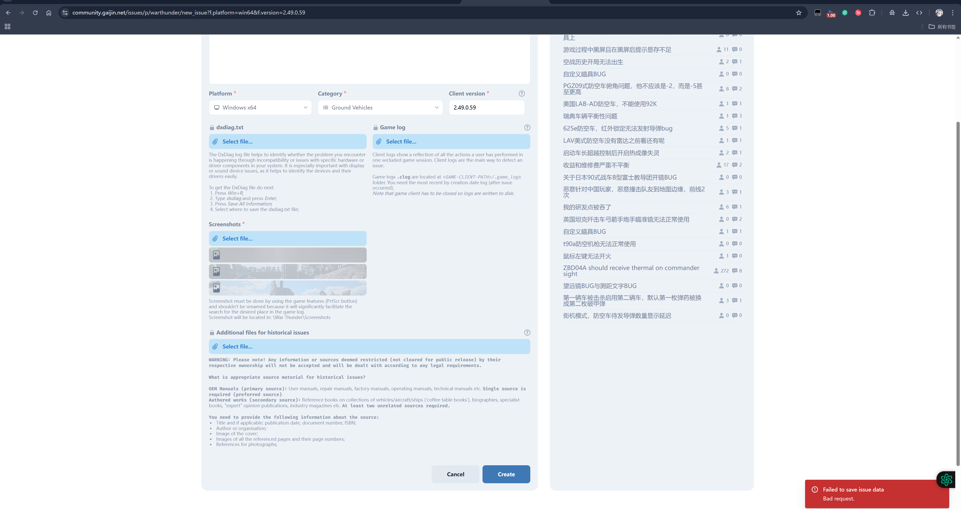961x509 pixels.
Task: Expand the Category dropdown Ground Vehicles
Action: coord(380,108)
